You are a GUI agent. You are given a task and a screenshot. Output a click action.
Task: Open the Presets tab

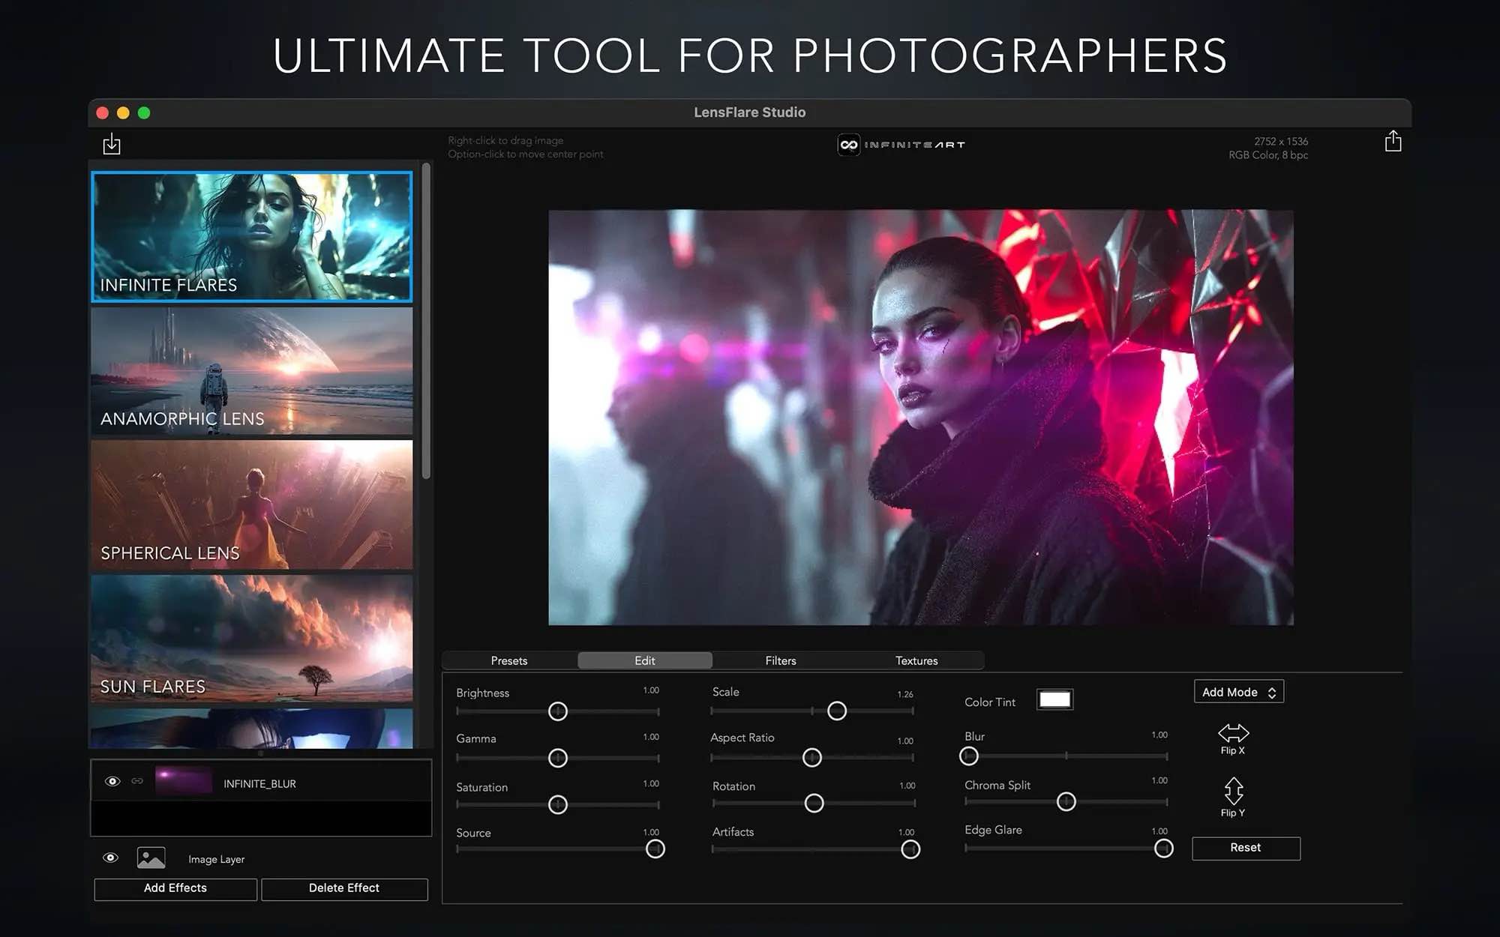click(509, 660)
